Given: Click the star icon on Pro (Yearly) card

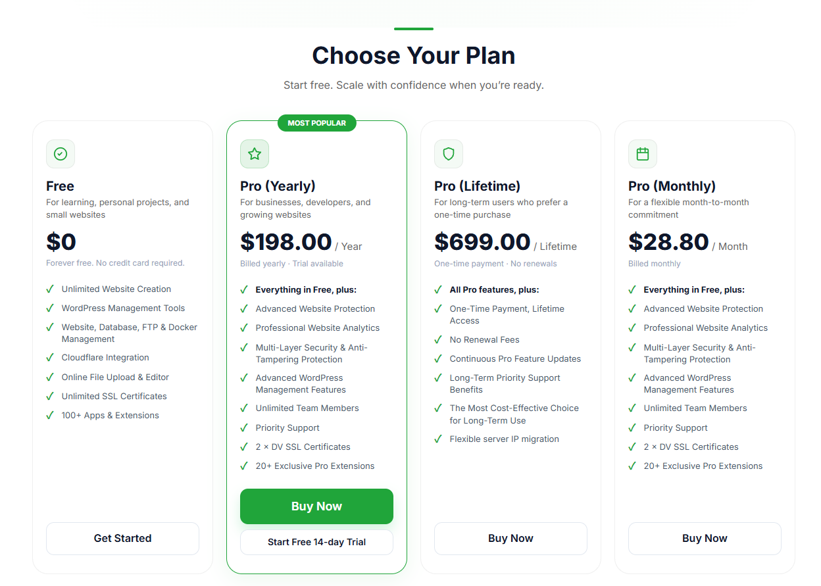Looking at the screenshot, I should pyautogui.click(x=255, y=154).
